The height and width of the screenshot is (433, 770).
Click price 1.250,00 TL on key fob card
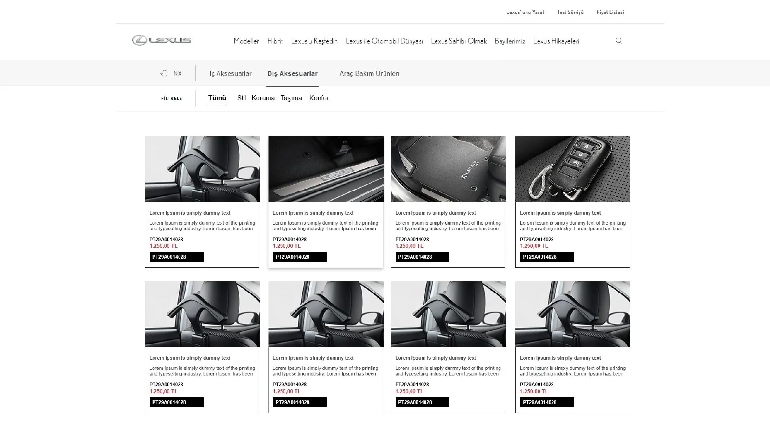(534, 246)
